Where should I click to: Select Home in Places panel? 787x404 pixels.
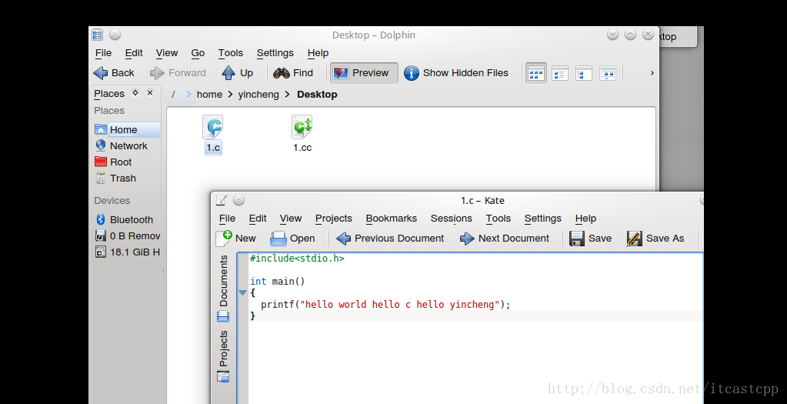click(126, 129)
